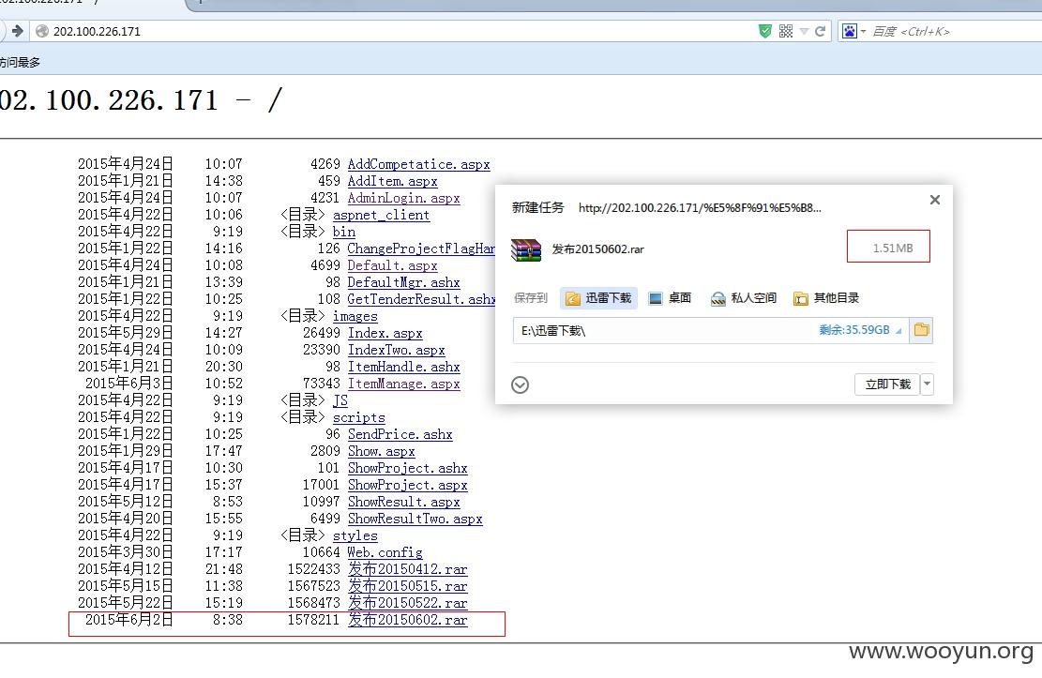1042x678 pixels.
Task: Select 迅雷下载 save location
Action: [598, 298]
